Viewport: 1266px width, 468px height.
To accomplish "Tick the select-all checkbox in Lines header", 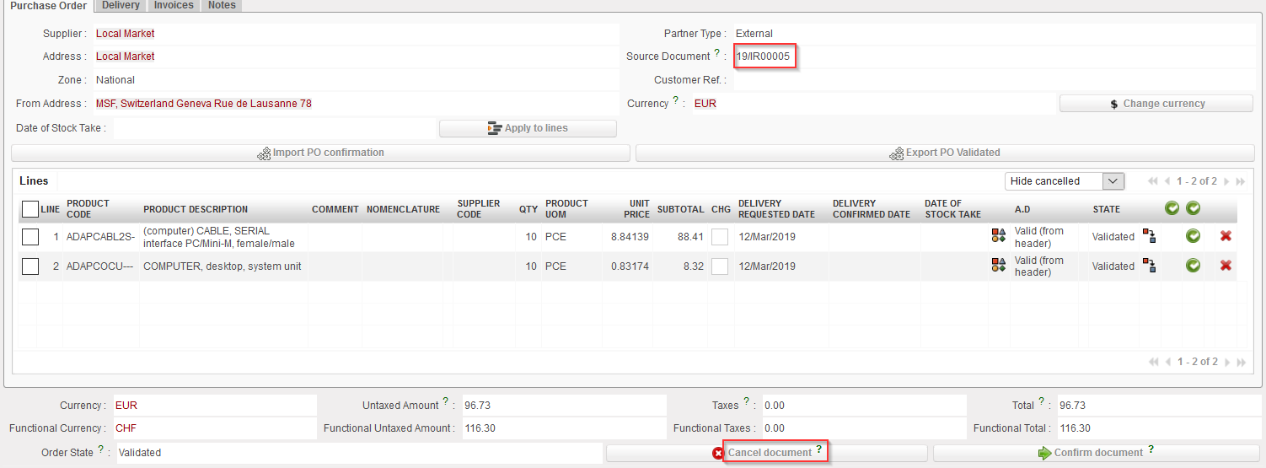I will (30, 209).
